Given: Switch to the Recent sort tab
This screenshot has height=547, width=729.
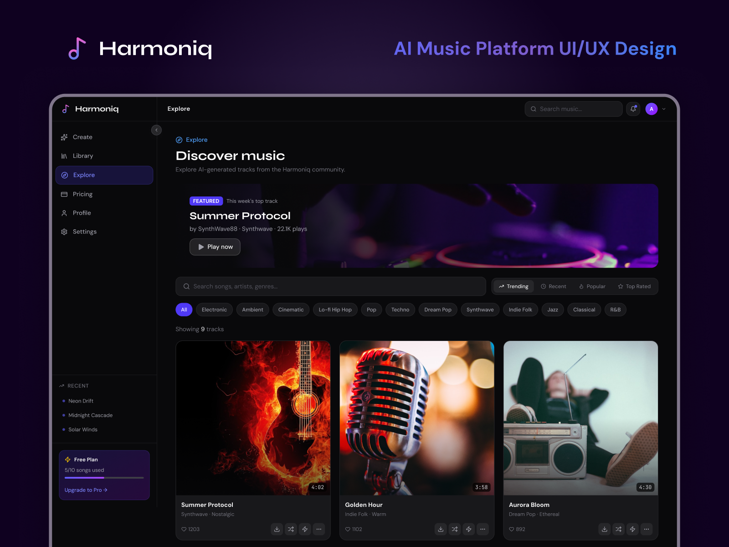Looking at the screenshot, I should (554, 286).
